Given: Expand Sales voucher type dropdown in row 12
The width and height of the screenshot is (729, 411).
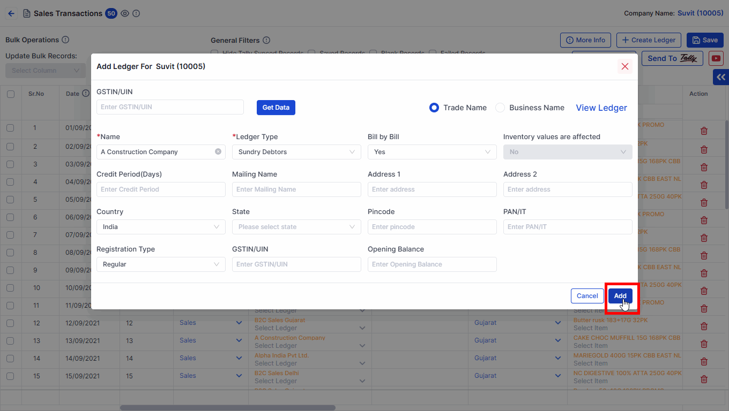Looking at the screenshot, I should [239, 323].
